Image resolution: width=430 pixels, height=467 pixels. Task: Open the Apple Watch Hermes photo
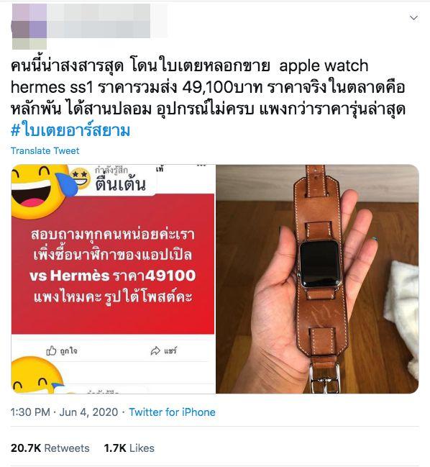(317, 278)
